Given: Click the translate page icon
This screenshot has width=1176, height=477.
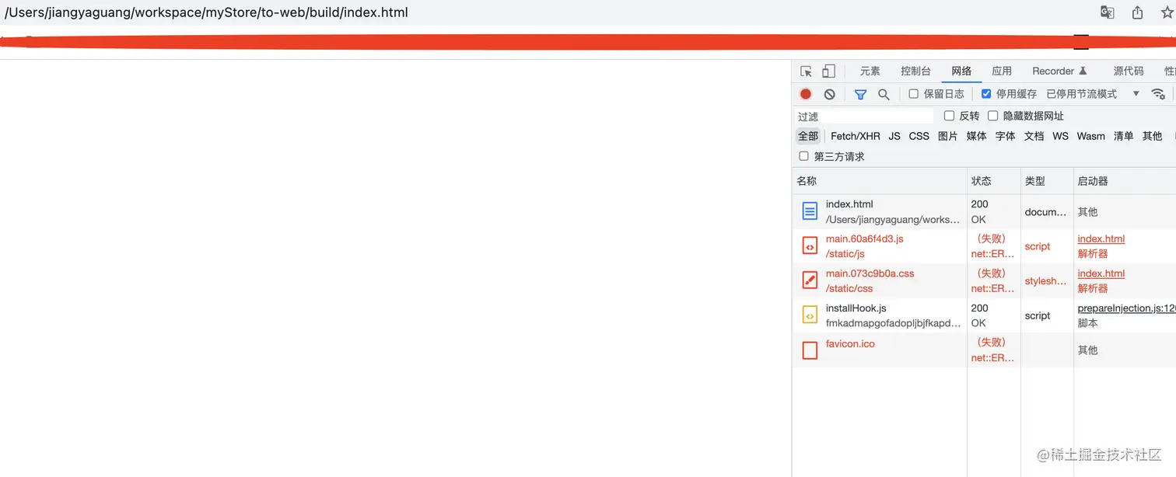Looking at the screenshot, I should [1107, 12].
